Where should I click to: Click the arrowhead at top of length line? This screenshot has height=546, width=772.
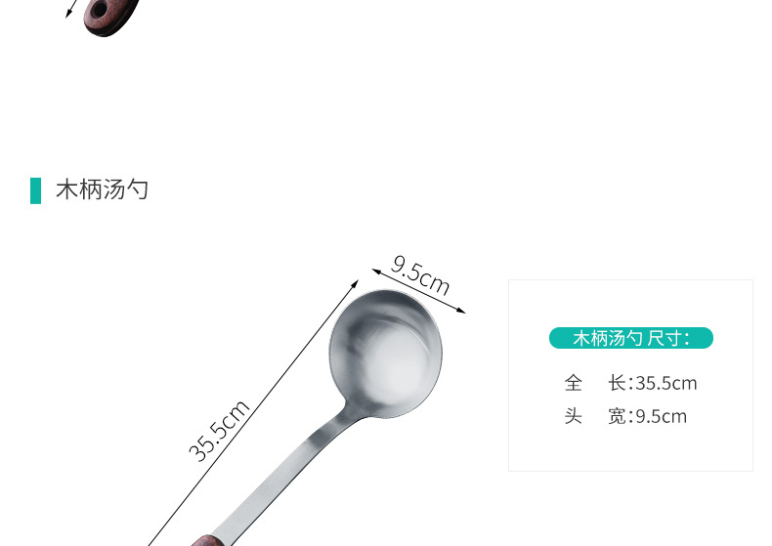(x=355, y=284)
